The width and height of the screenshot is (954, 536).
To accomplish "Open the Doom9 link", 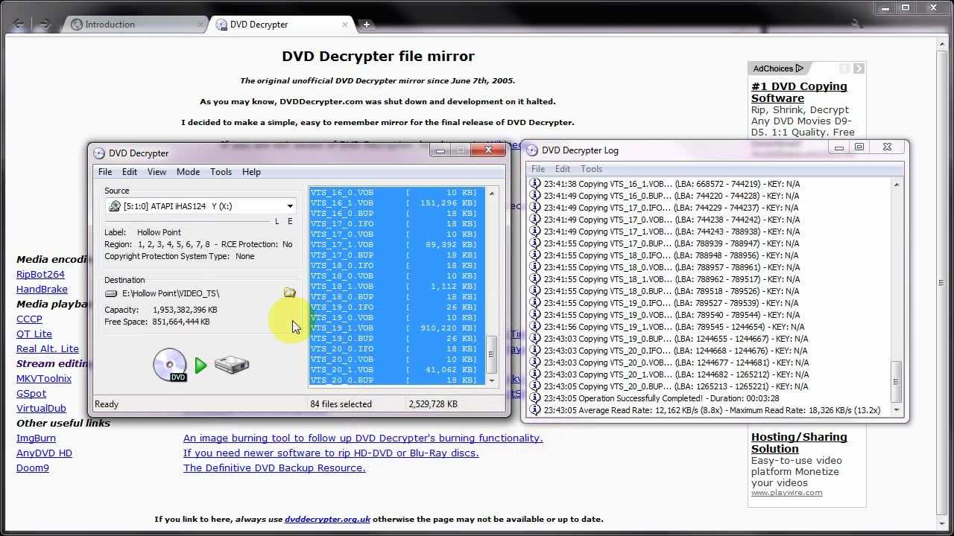I will pos(33,468).
